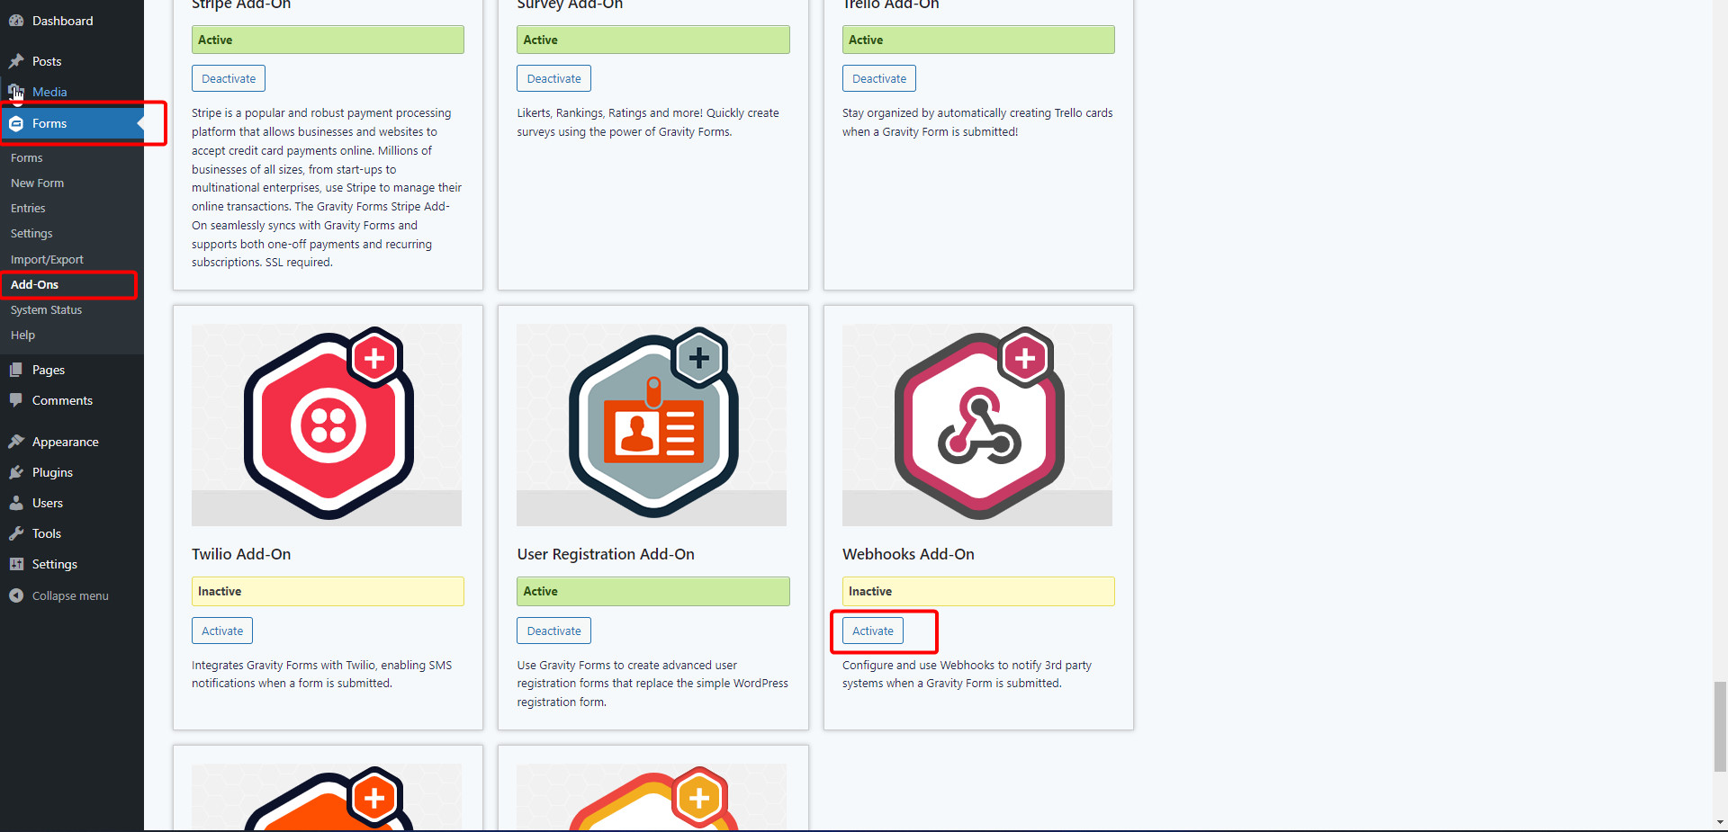Click the User Registration Add-On logo image

coord(652,425)
